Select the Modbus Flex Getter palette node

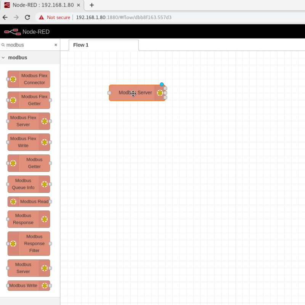coord(29,100)
